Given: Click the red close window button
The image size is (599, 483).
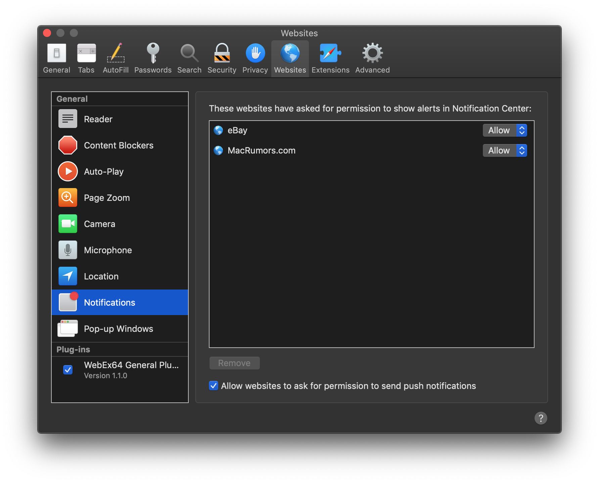Looking at the screenshot, I should [47, 33].
